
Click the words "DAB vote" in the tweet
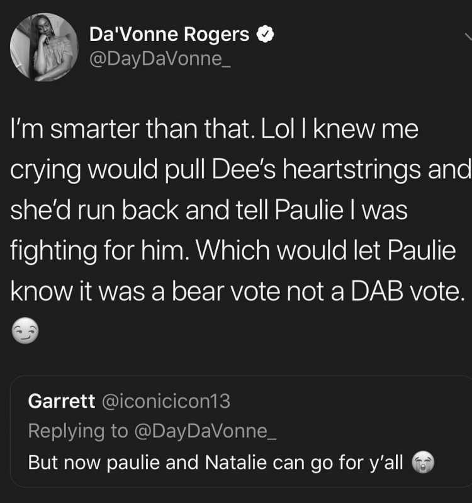point(407,291)
